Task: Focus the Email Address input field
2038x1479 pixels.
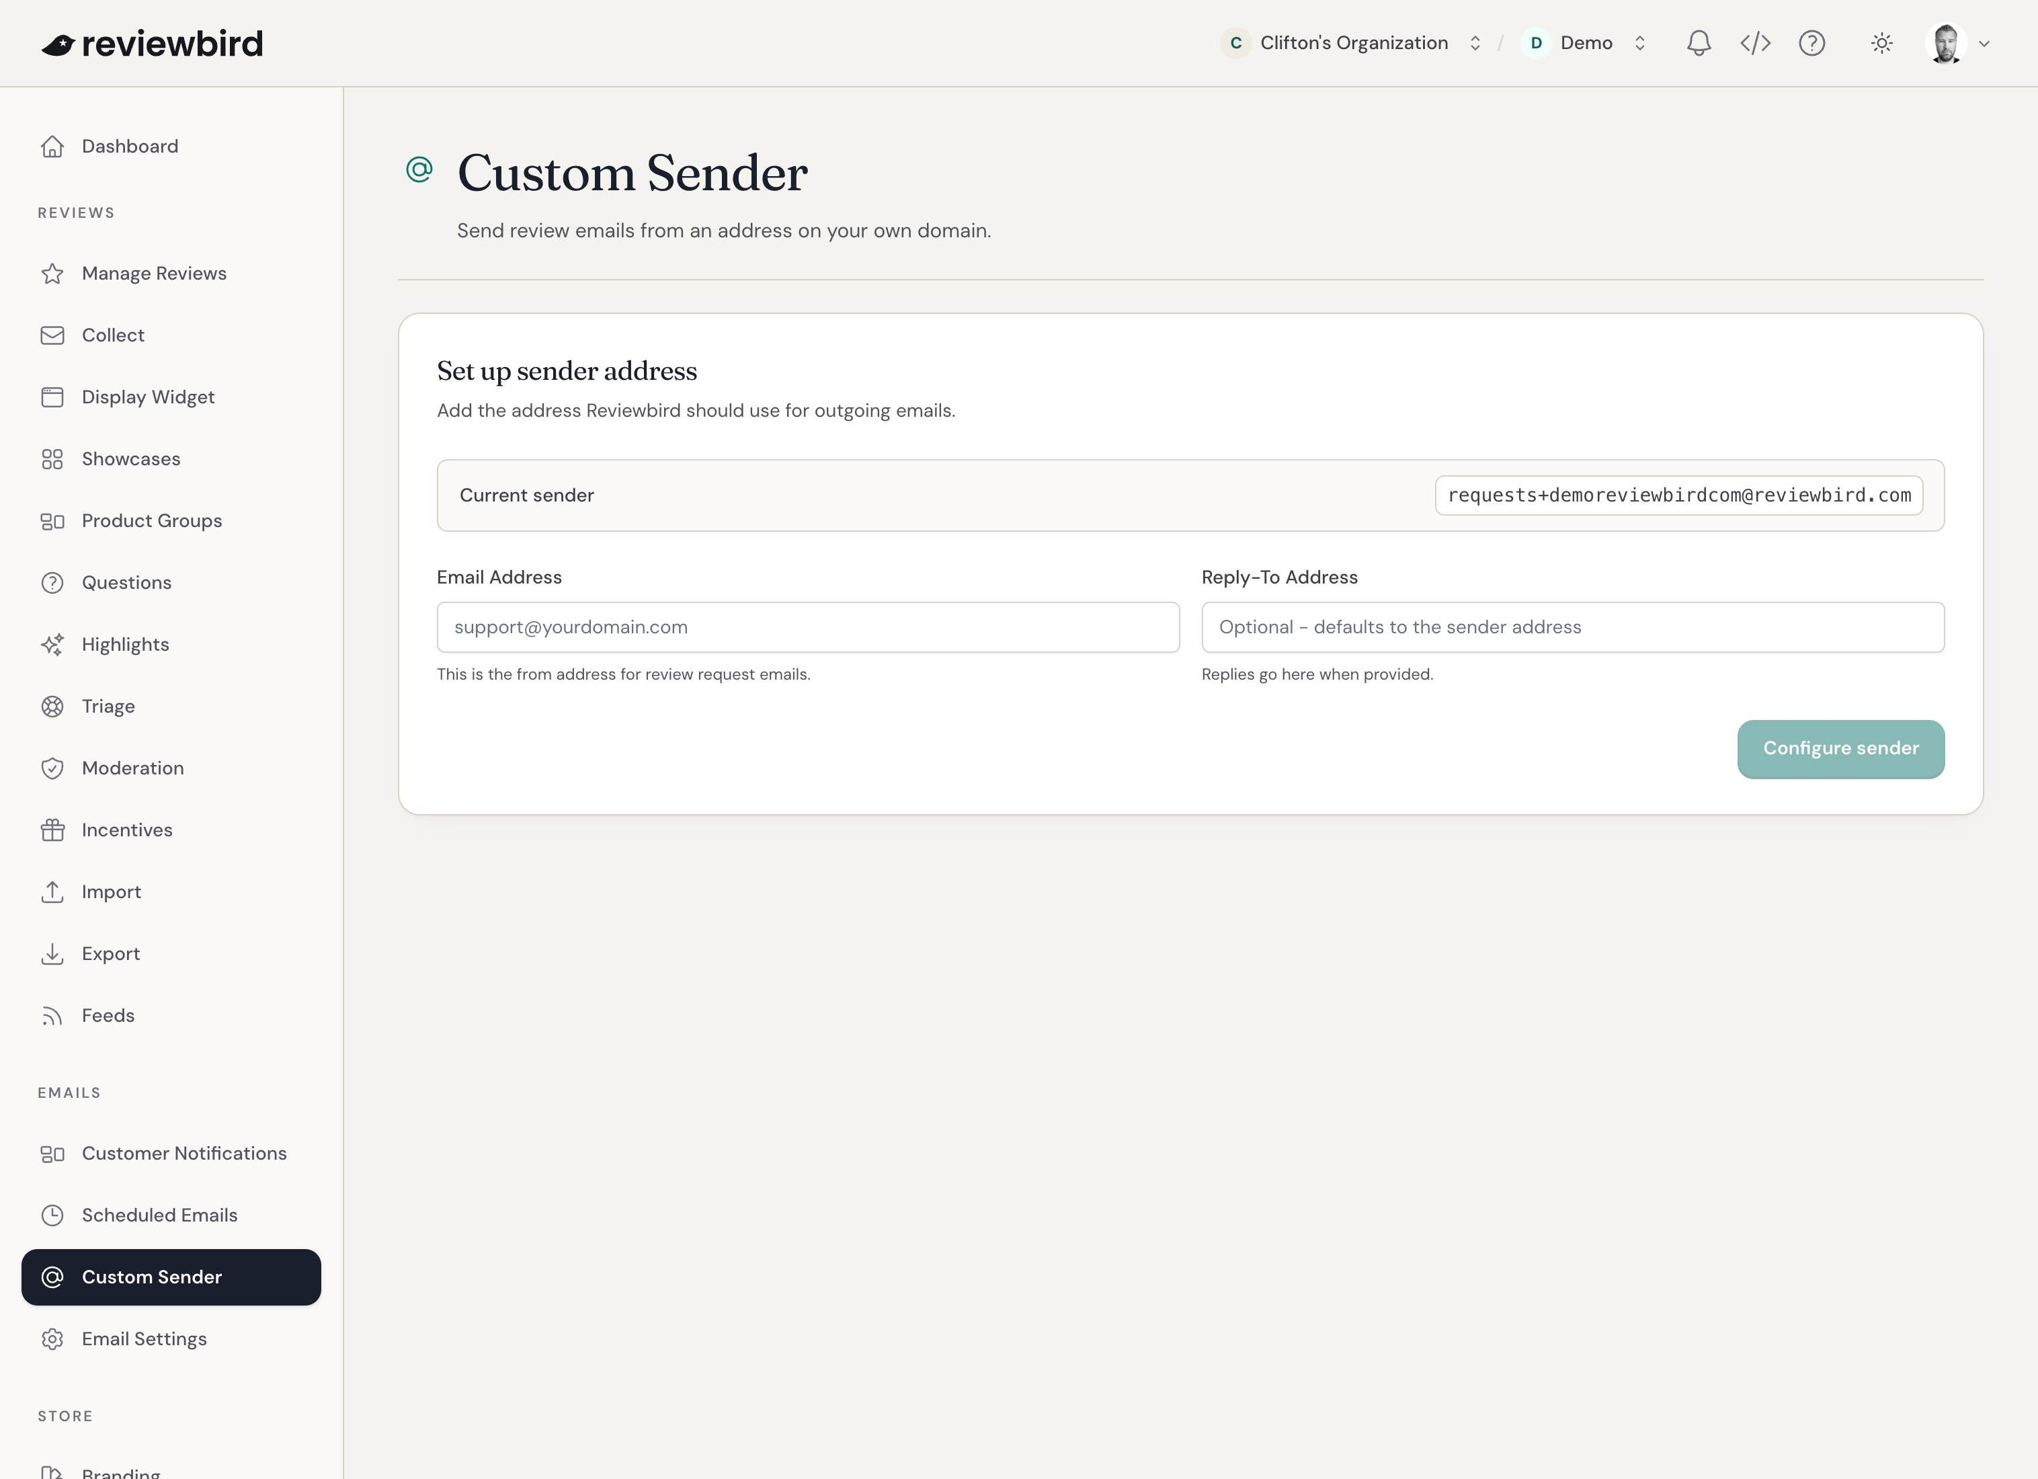Action: 808,627
